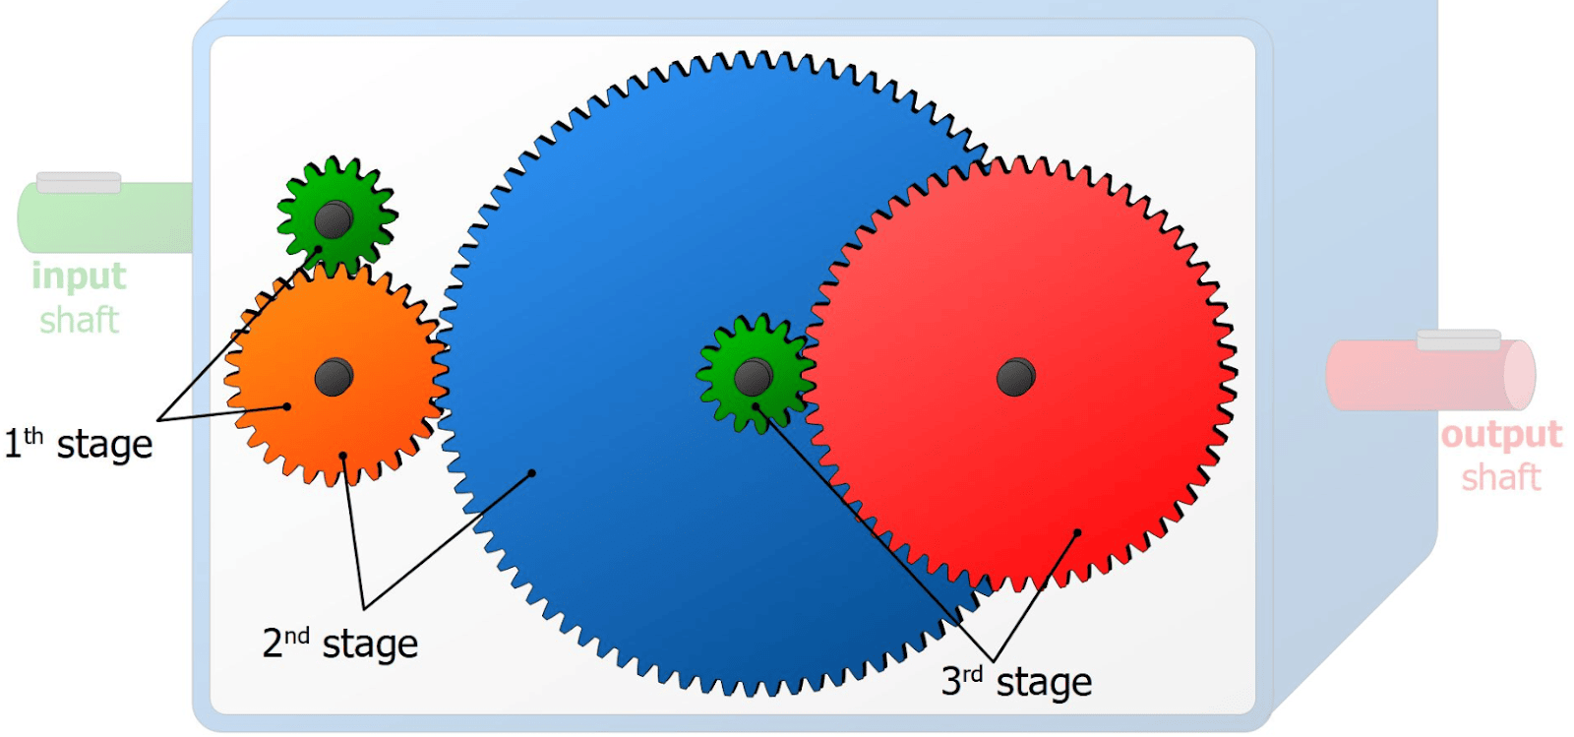The image size is (1574, 737).
Task: Click the 3rd stage leader dot on the red gear
Action: (1077, 532)
